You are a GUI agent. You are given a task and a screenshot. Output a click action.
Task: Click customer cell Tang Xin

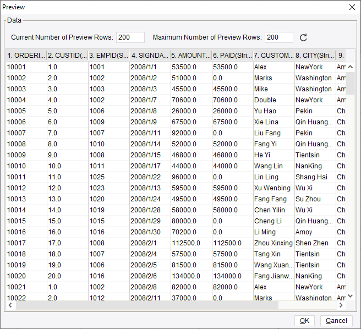[274, 254]
